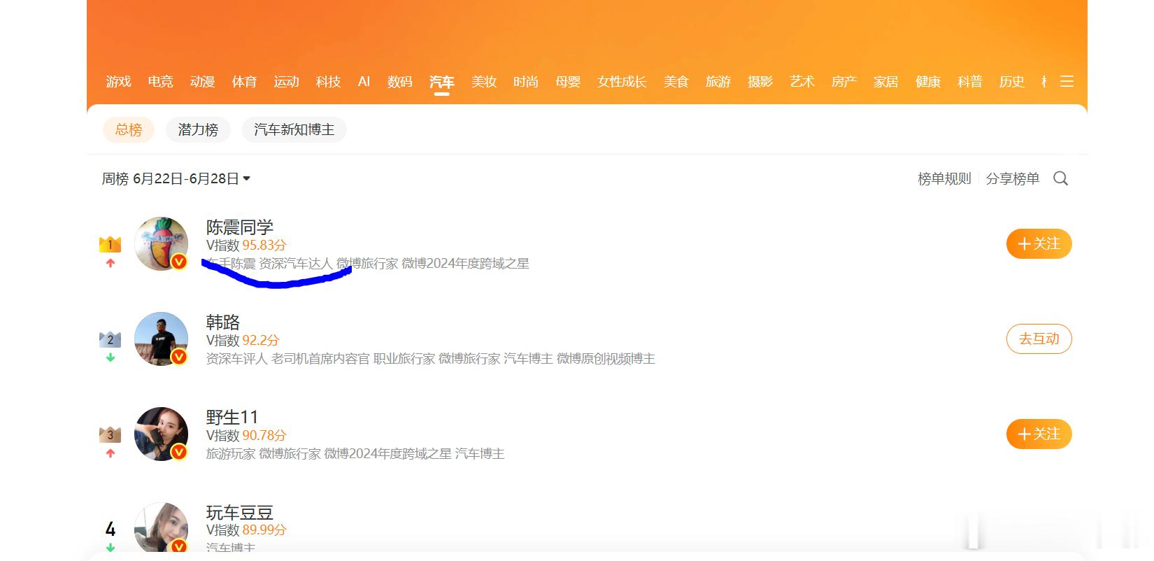This screenshot has width=1154, height=561.
Task: Click 野生11's red rank-up arrow
Action: (x=110, y=453)
